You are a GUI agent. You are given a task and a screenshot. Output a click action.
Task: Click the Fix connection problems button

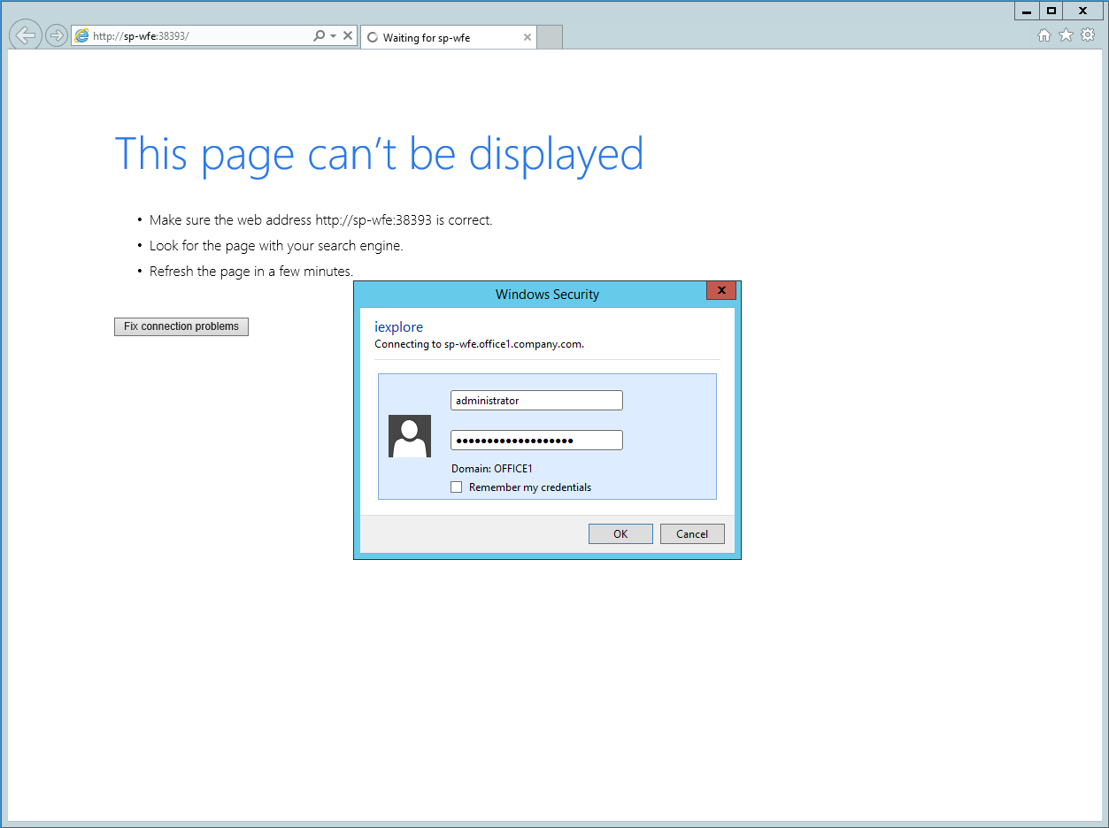point(181,326)
